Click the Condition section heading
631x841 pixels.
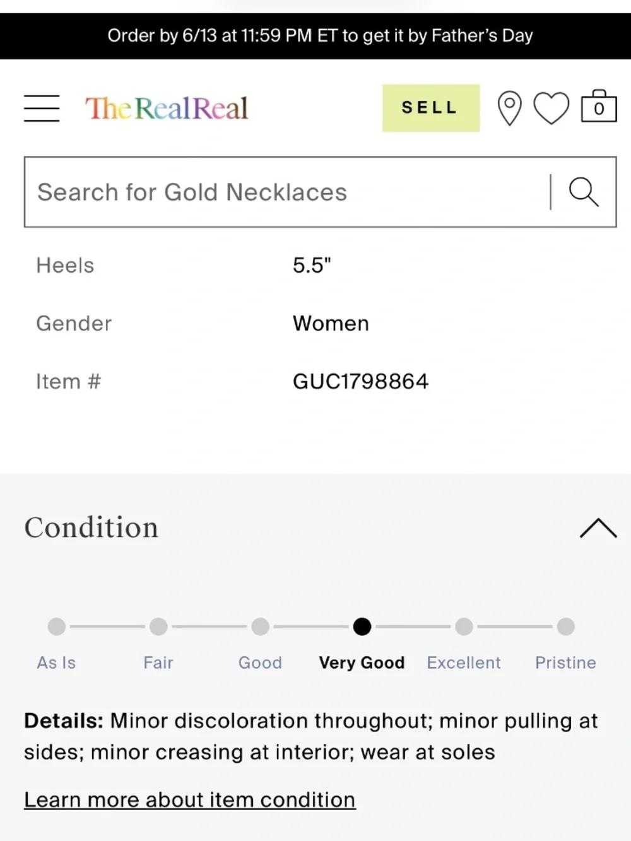pos(91,527)
